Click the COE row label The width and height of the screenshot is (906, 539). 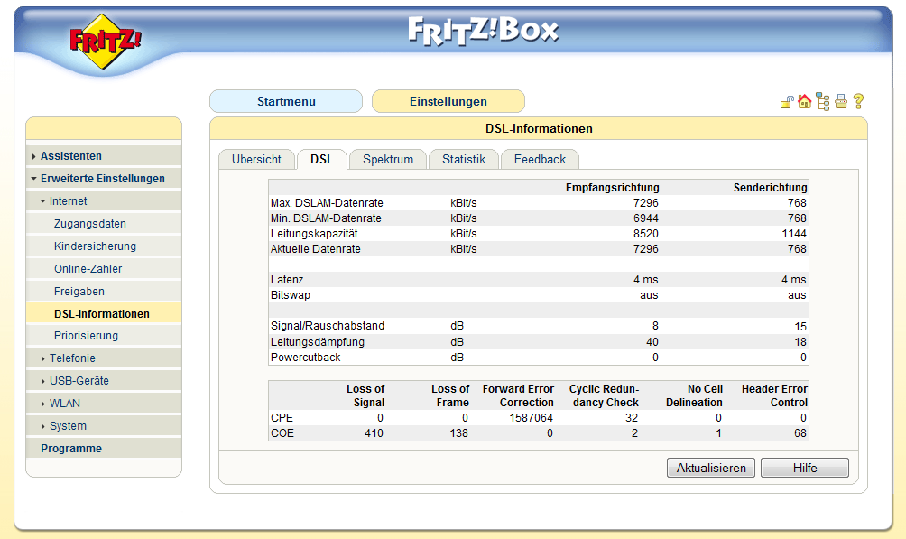click(282, 433)
